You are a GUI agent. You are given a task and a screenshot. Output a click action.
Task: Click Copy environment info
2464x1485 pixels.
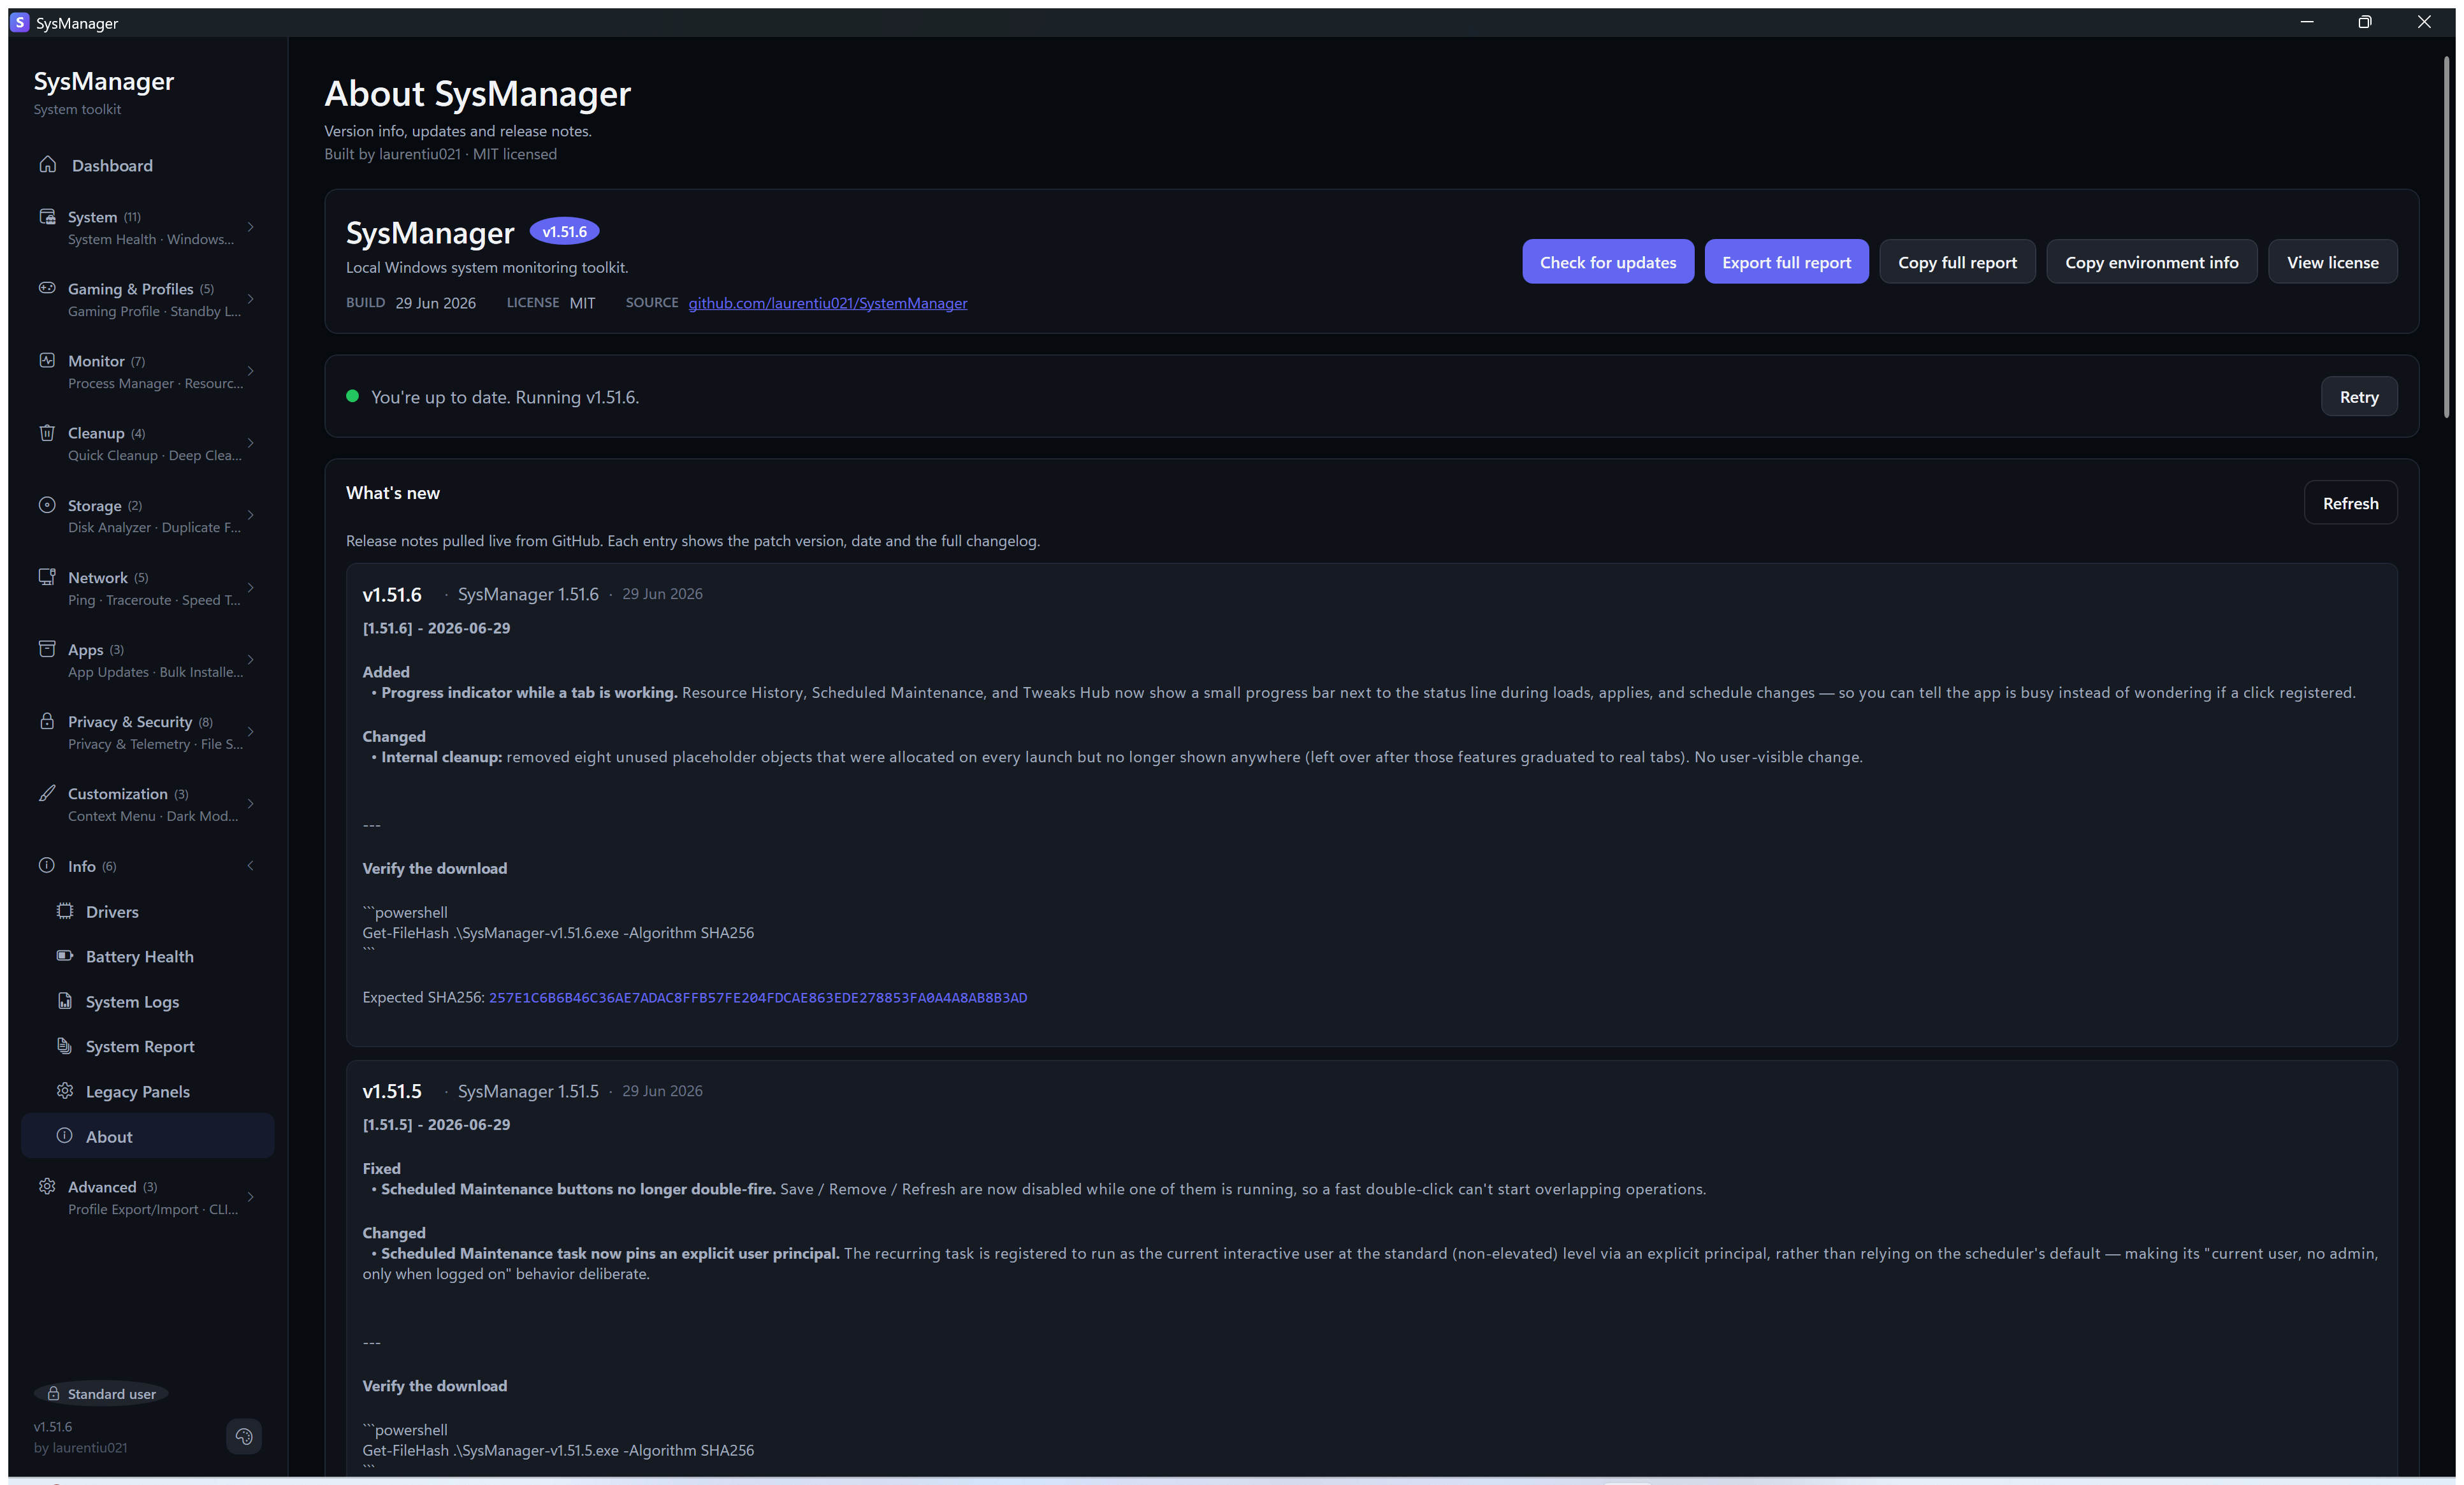[2151, 262]
